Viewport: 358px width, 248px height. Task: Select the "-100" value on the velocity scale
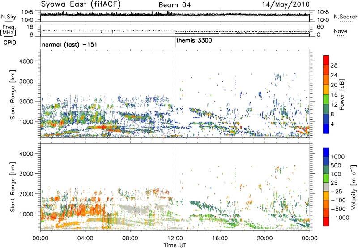click(338, 200)
